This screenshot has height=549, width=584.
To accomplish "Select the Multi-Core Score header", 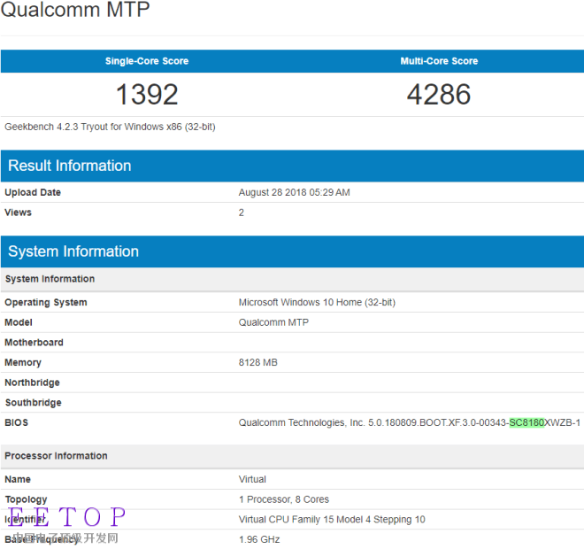I will (439, 61).
